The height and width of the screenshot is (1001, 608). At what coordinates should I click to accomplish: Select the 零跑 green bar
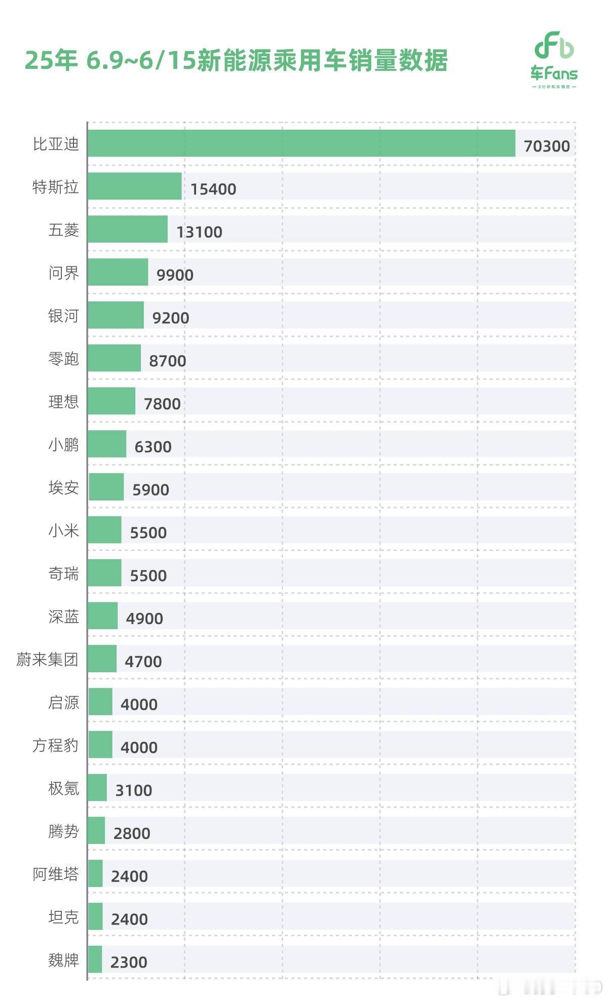(x=114, y=358)
